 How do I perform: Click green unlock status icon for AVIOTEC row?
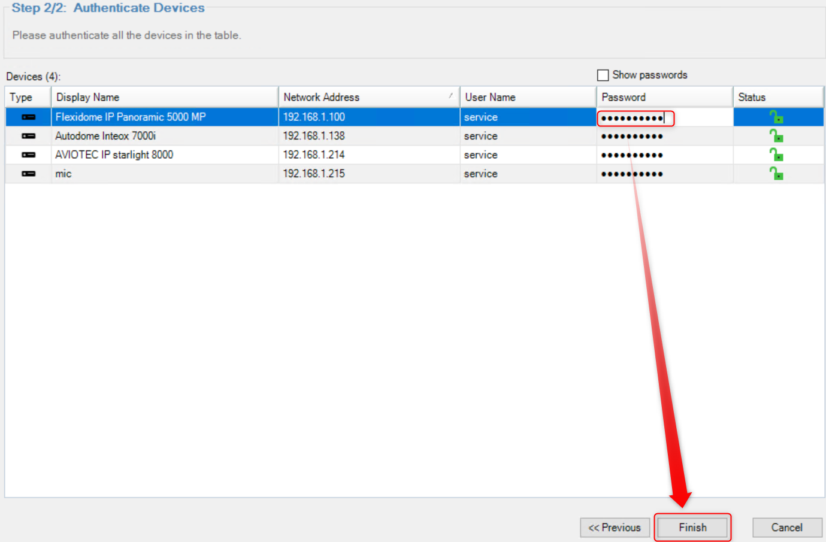[776, 155]
